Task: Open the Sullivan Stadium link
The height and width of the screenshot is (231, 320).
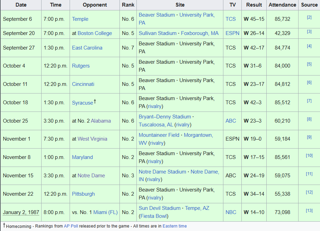Action: [x=158, y=33]
